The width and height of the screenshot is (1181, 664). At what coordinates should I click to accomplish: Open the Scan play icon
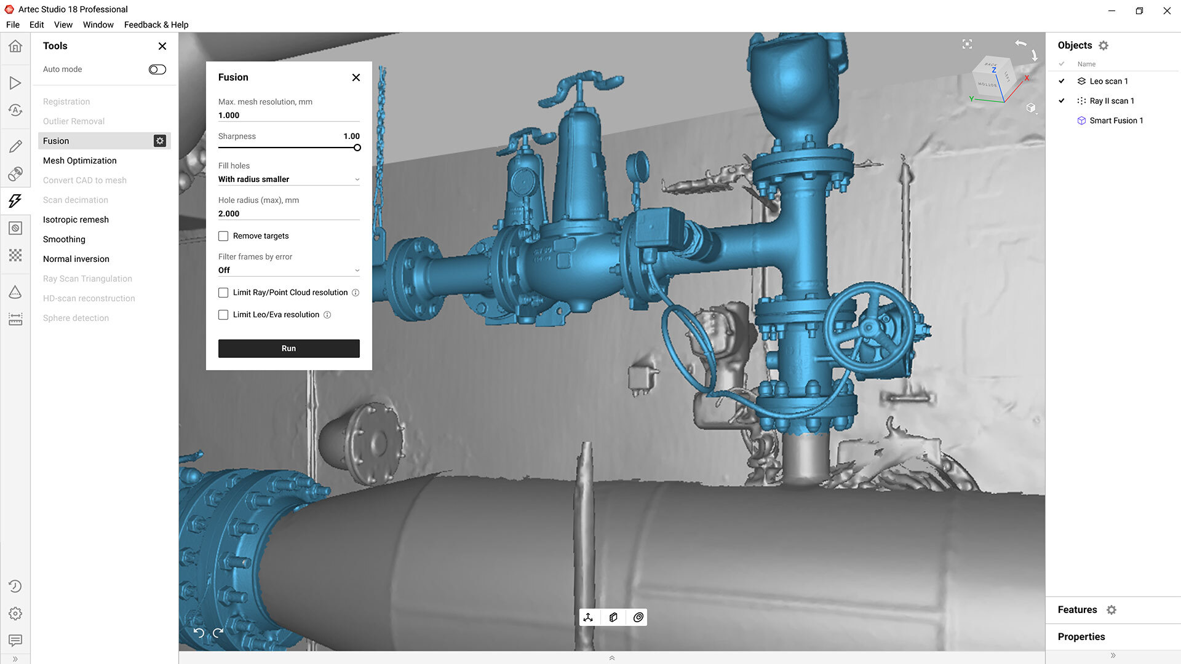tap(15, 83)
